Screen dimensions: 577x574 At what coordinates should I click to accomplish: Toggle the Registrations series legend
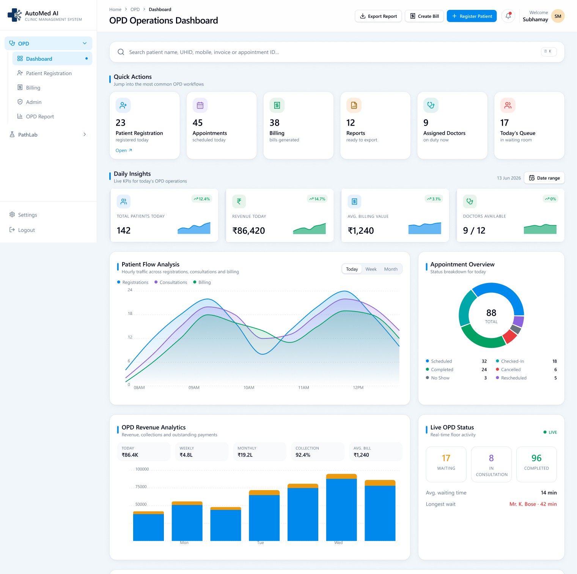pos(133,282)
